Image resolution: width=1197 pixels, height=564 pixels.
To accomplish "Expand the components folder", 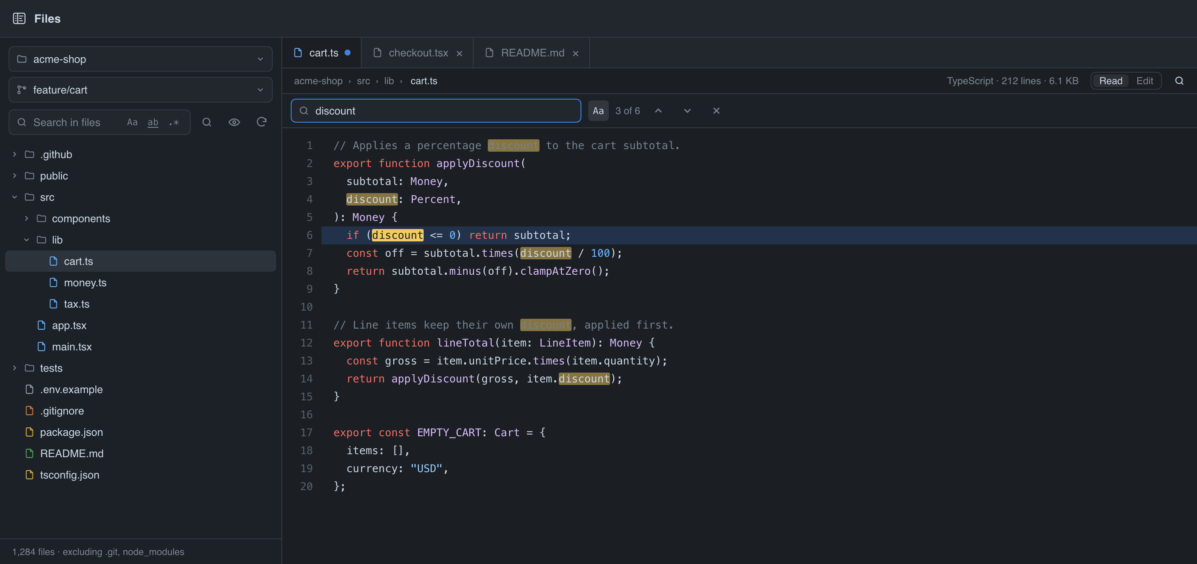I will tap(140, 218).
